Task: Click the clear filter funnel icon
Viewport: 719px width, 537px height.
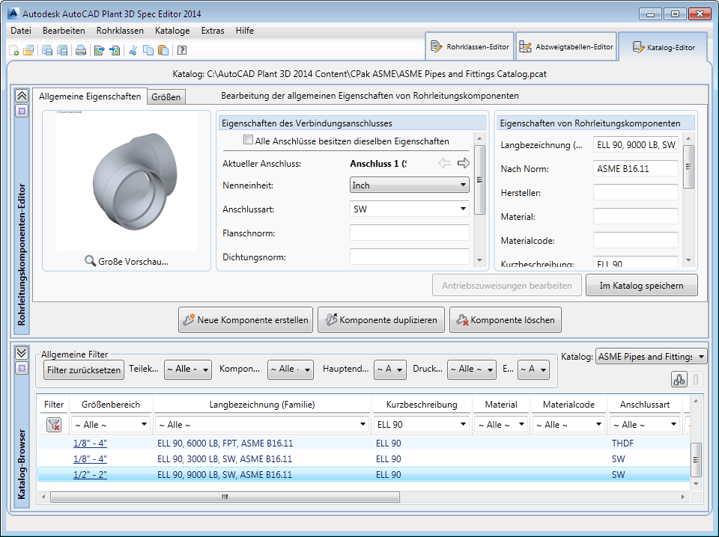Action: pyautogui.click(x=54, y=425)
